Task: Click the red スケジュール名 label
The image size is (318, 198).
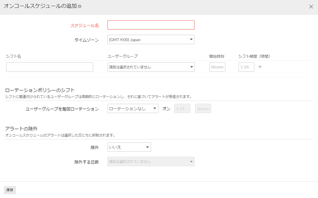Action: click(x=84, y=25)
